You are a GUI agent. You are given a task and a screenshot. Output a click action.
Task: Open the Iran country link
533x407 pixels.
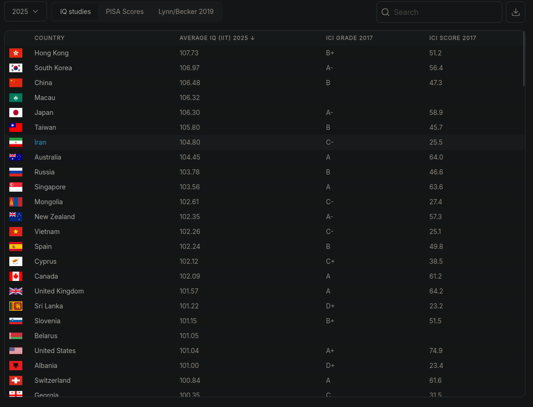coord(40,142)
